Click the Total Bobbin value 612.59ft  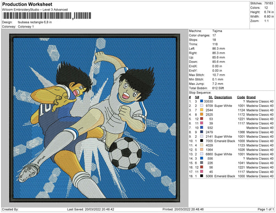218,88
